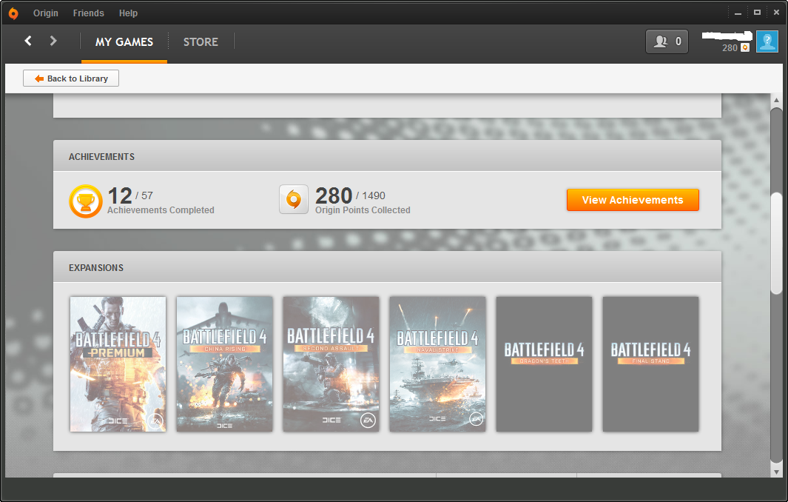Click the View Achievements button
Viewport: 788px width, 502px height.
point(632,200)
